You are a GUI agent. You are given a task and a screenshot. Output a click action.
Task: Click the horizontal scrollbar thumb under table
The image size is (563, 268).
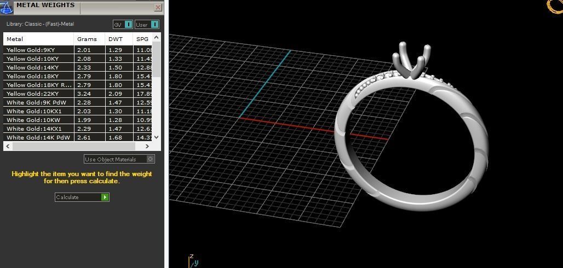tap(73, 146)
